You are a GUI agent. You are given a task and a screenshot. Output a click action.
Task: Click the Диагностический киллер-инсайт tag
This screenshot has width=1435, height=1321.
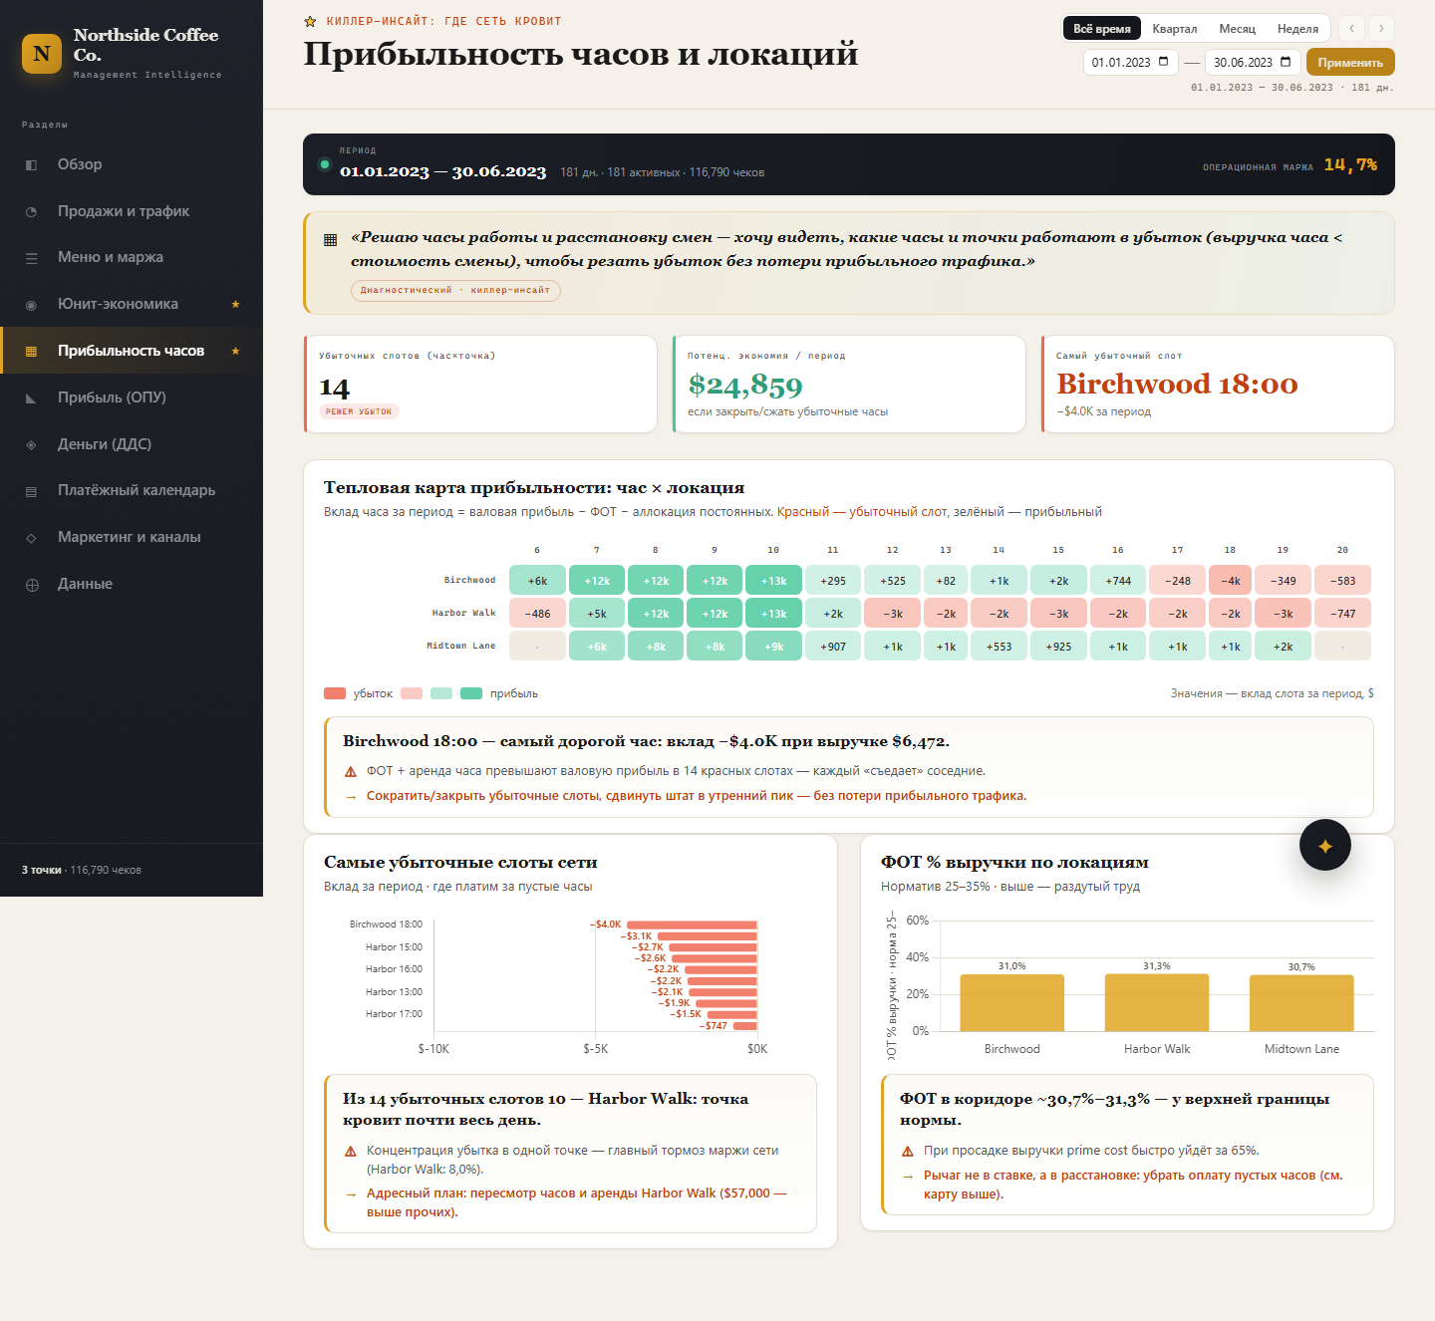(x=455, y=290)
